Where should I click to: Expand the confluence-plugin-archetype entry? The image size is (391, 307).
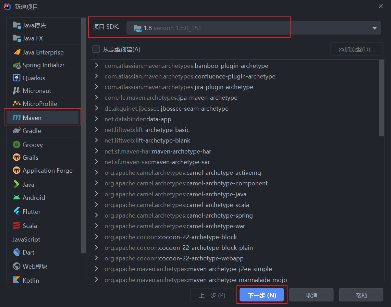pyautogui.click(x=97, y=76)
